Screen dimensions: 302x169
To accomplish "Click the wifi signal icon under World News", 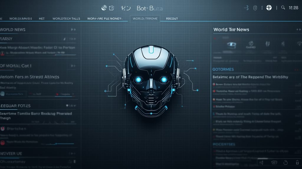I will click(x=299, y=44).
